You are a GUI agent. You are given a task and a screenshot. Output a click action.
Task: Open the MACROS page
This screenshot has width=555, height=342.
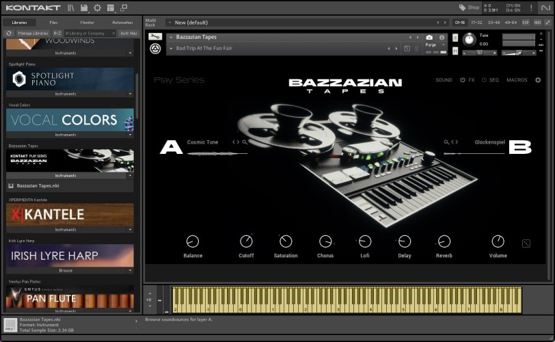click(517, 80)
